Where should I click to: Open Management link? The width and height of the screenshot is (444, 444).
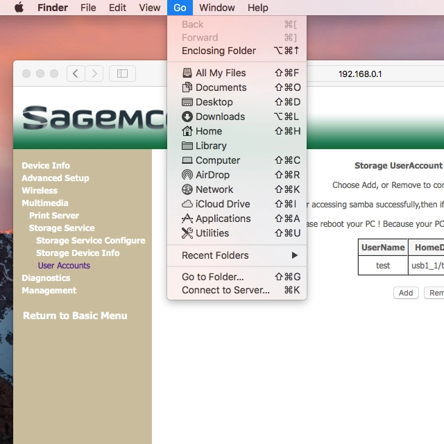[x=49, y=290]
